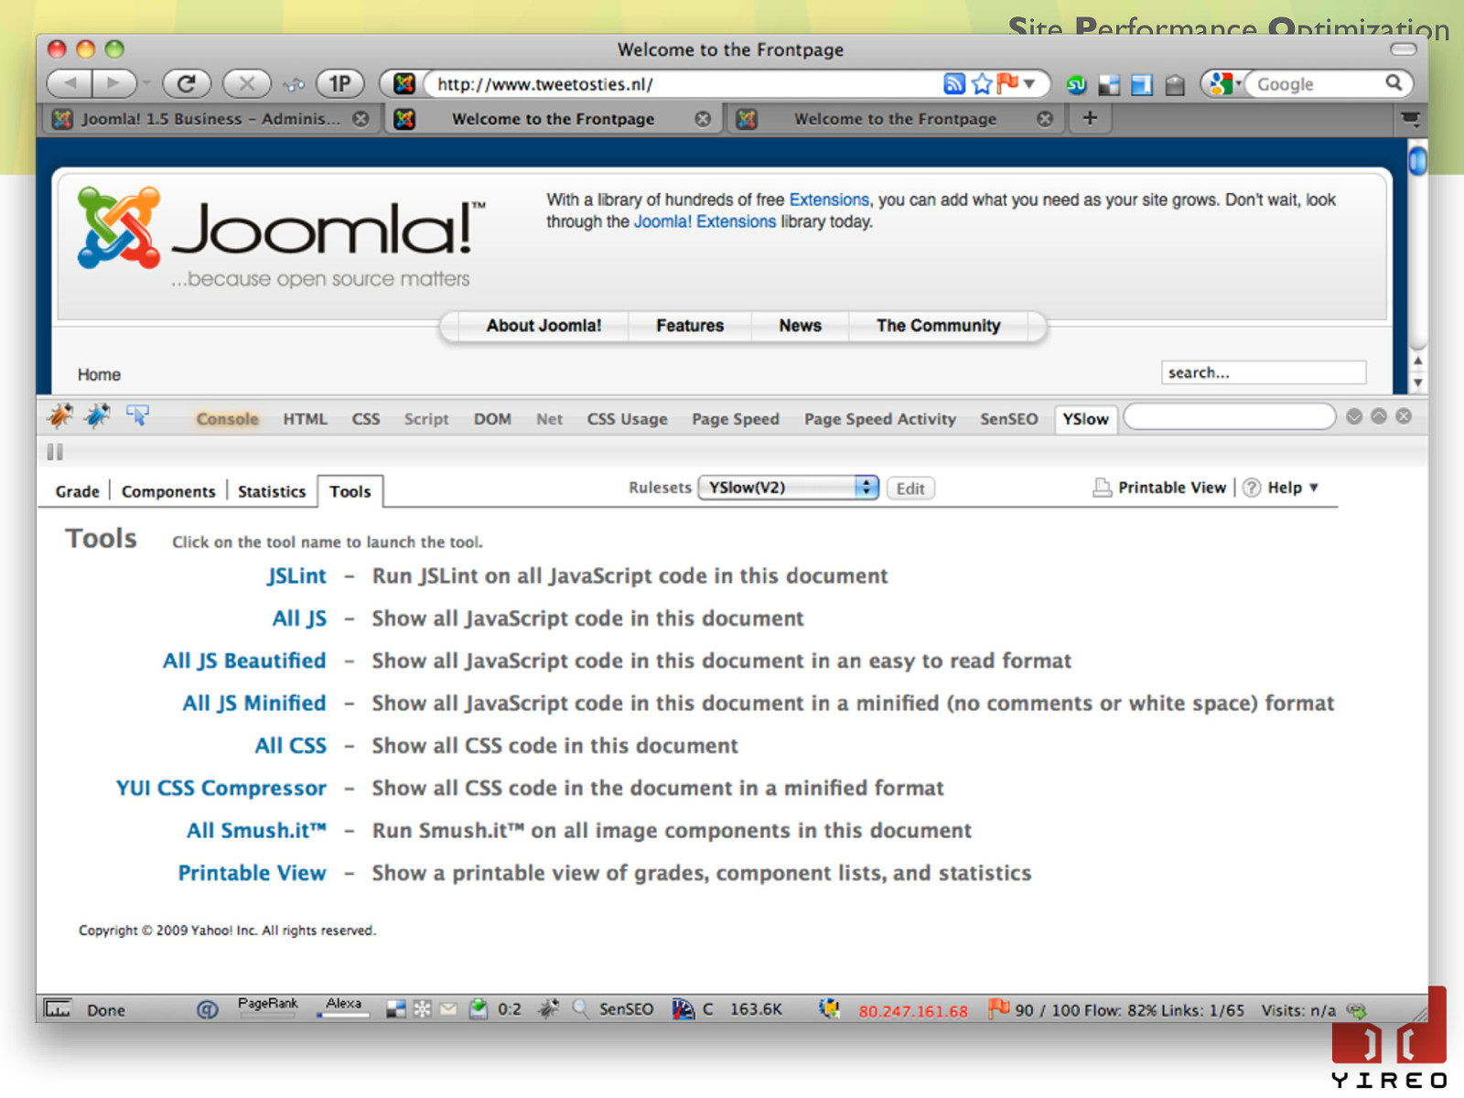
Task: Minimize the Firebug panel
Action: pos(1355,416)
